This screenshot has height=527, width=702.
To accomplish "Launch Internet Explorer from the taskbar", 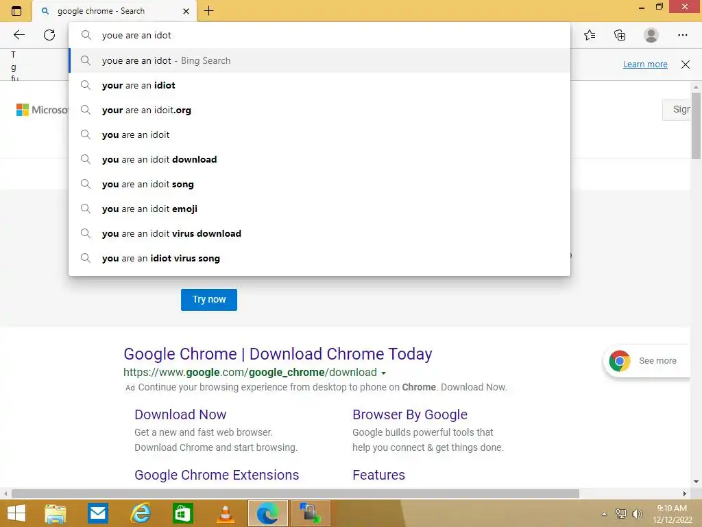I will (x=140, y=513).
